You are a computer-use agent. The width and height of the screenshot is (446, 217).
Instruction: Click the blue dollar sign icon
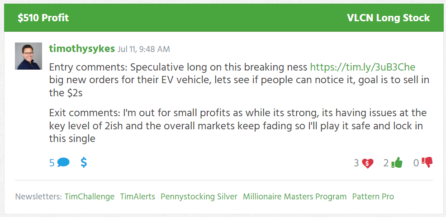pyautogui.click(x=84, y=162)
